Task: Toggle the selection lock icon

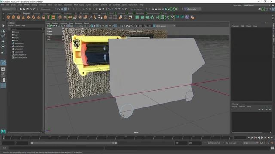Action: point(100,9)
